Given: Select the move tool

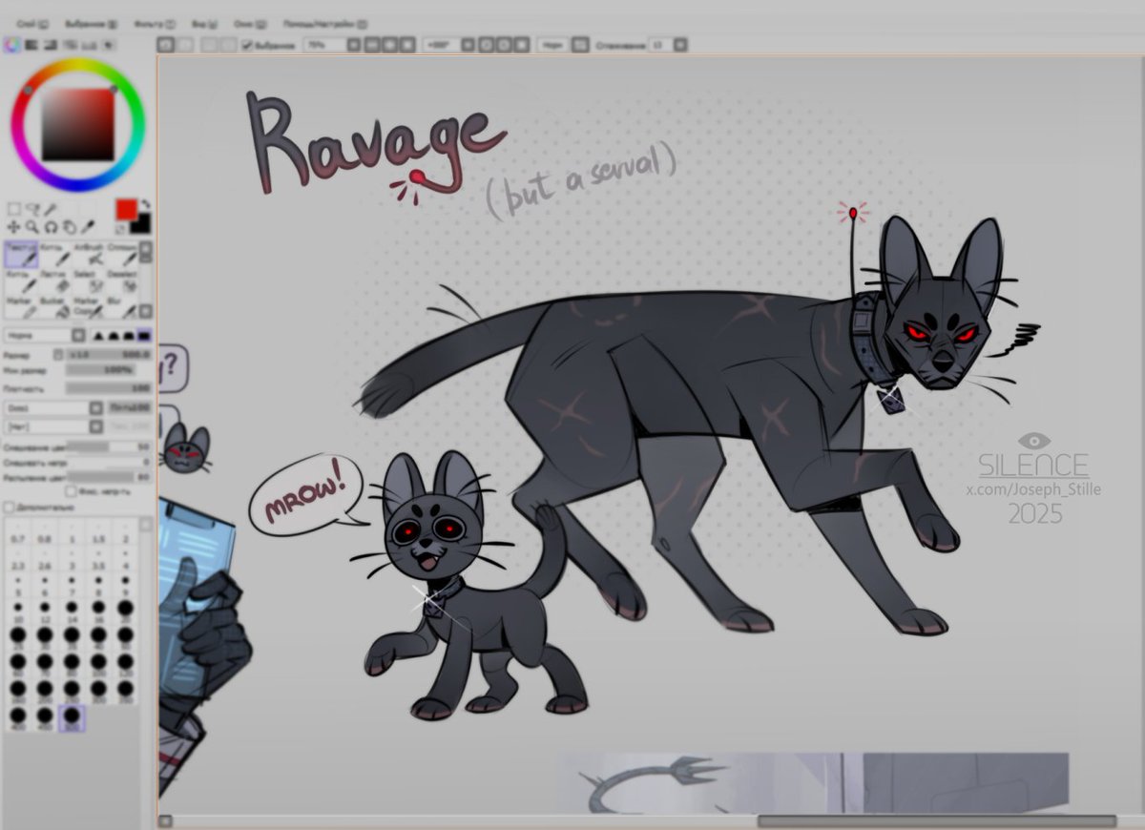Looking at the screenshot, I should [13, 227].
